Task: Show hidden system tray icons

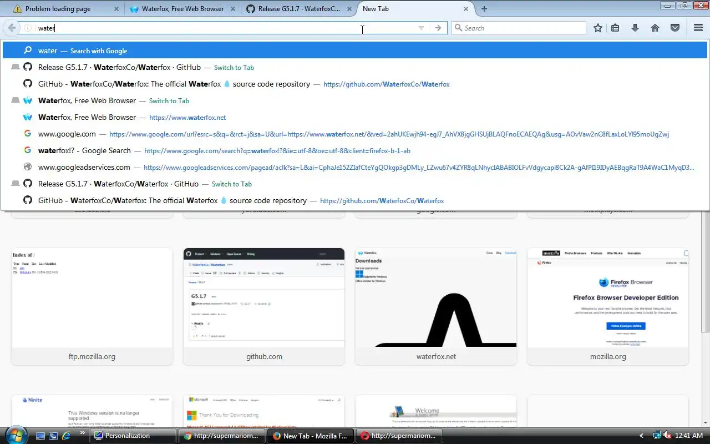Action: point(642,436)
